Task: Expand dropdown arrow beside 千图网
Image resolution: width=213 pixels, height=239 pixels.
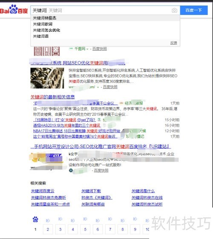Action: 87,49
